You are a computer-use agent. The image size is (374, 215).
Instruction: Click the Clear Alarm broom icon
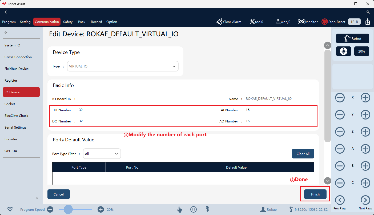(219, 22)
